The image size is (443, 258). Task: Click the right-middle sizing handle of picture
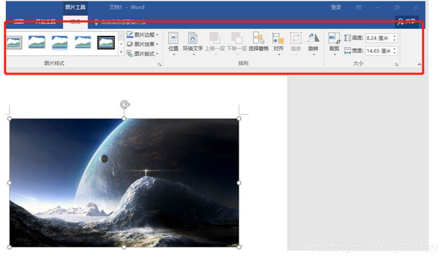(x=239, y=183)
